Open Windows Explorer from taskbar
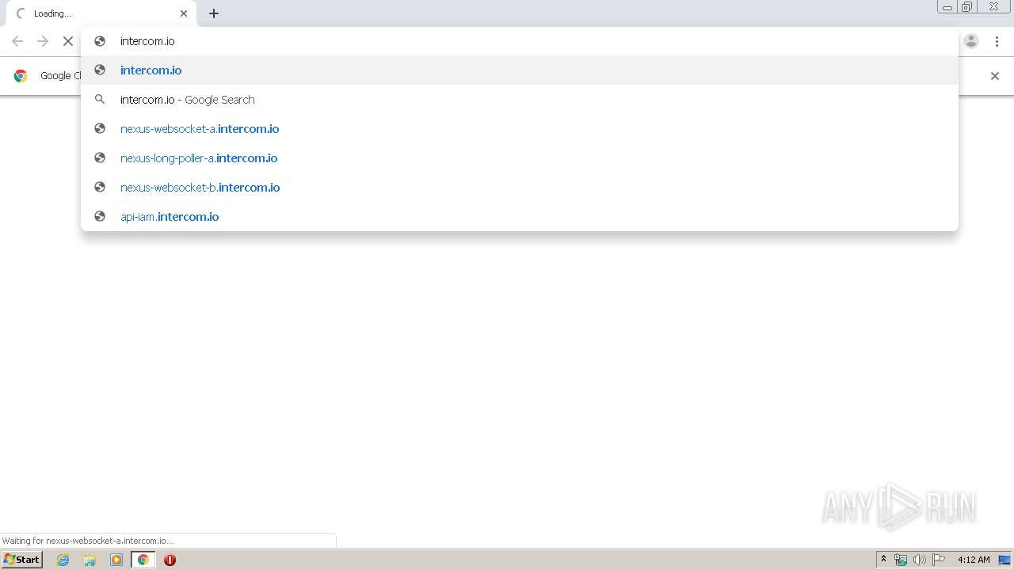Viewport: 1014px width, 570px height. [90, 560]
